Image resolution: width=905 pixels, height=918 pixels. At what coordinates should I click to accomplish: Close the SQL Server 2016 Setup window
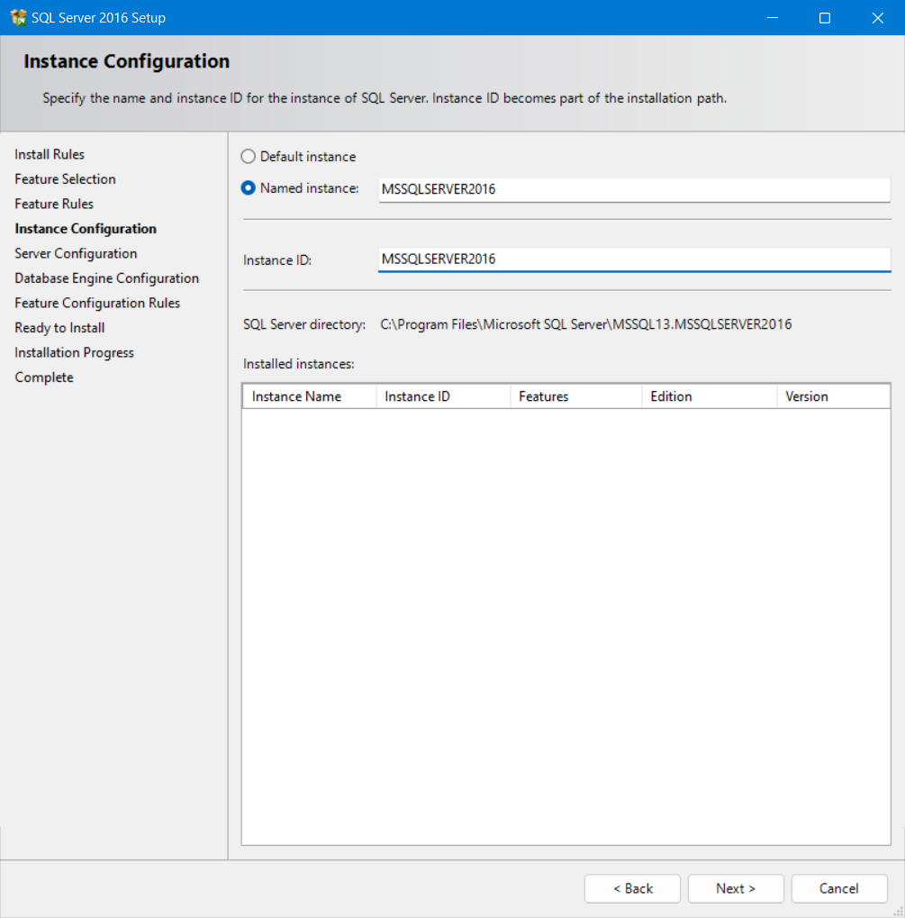pyautogui.click(x=877, y=17)
